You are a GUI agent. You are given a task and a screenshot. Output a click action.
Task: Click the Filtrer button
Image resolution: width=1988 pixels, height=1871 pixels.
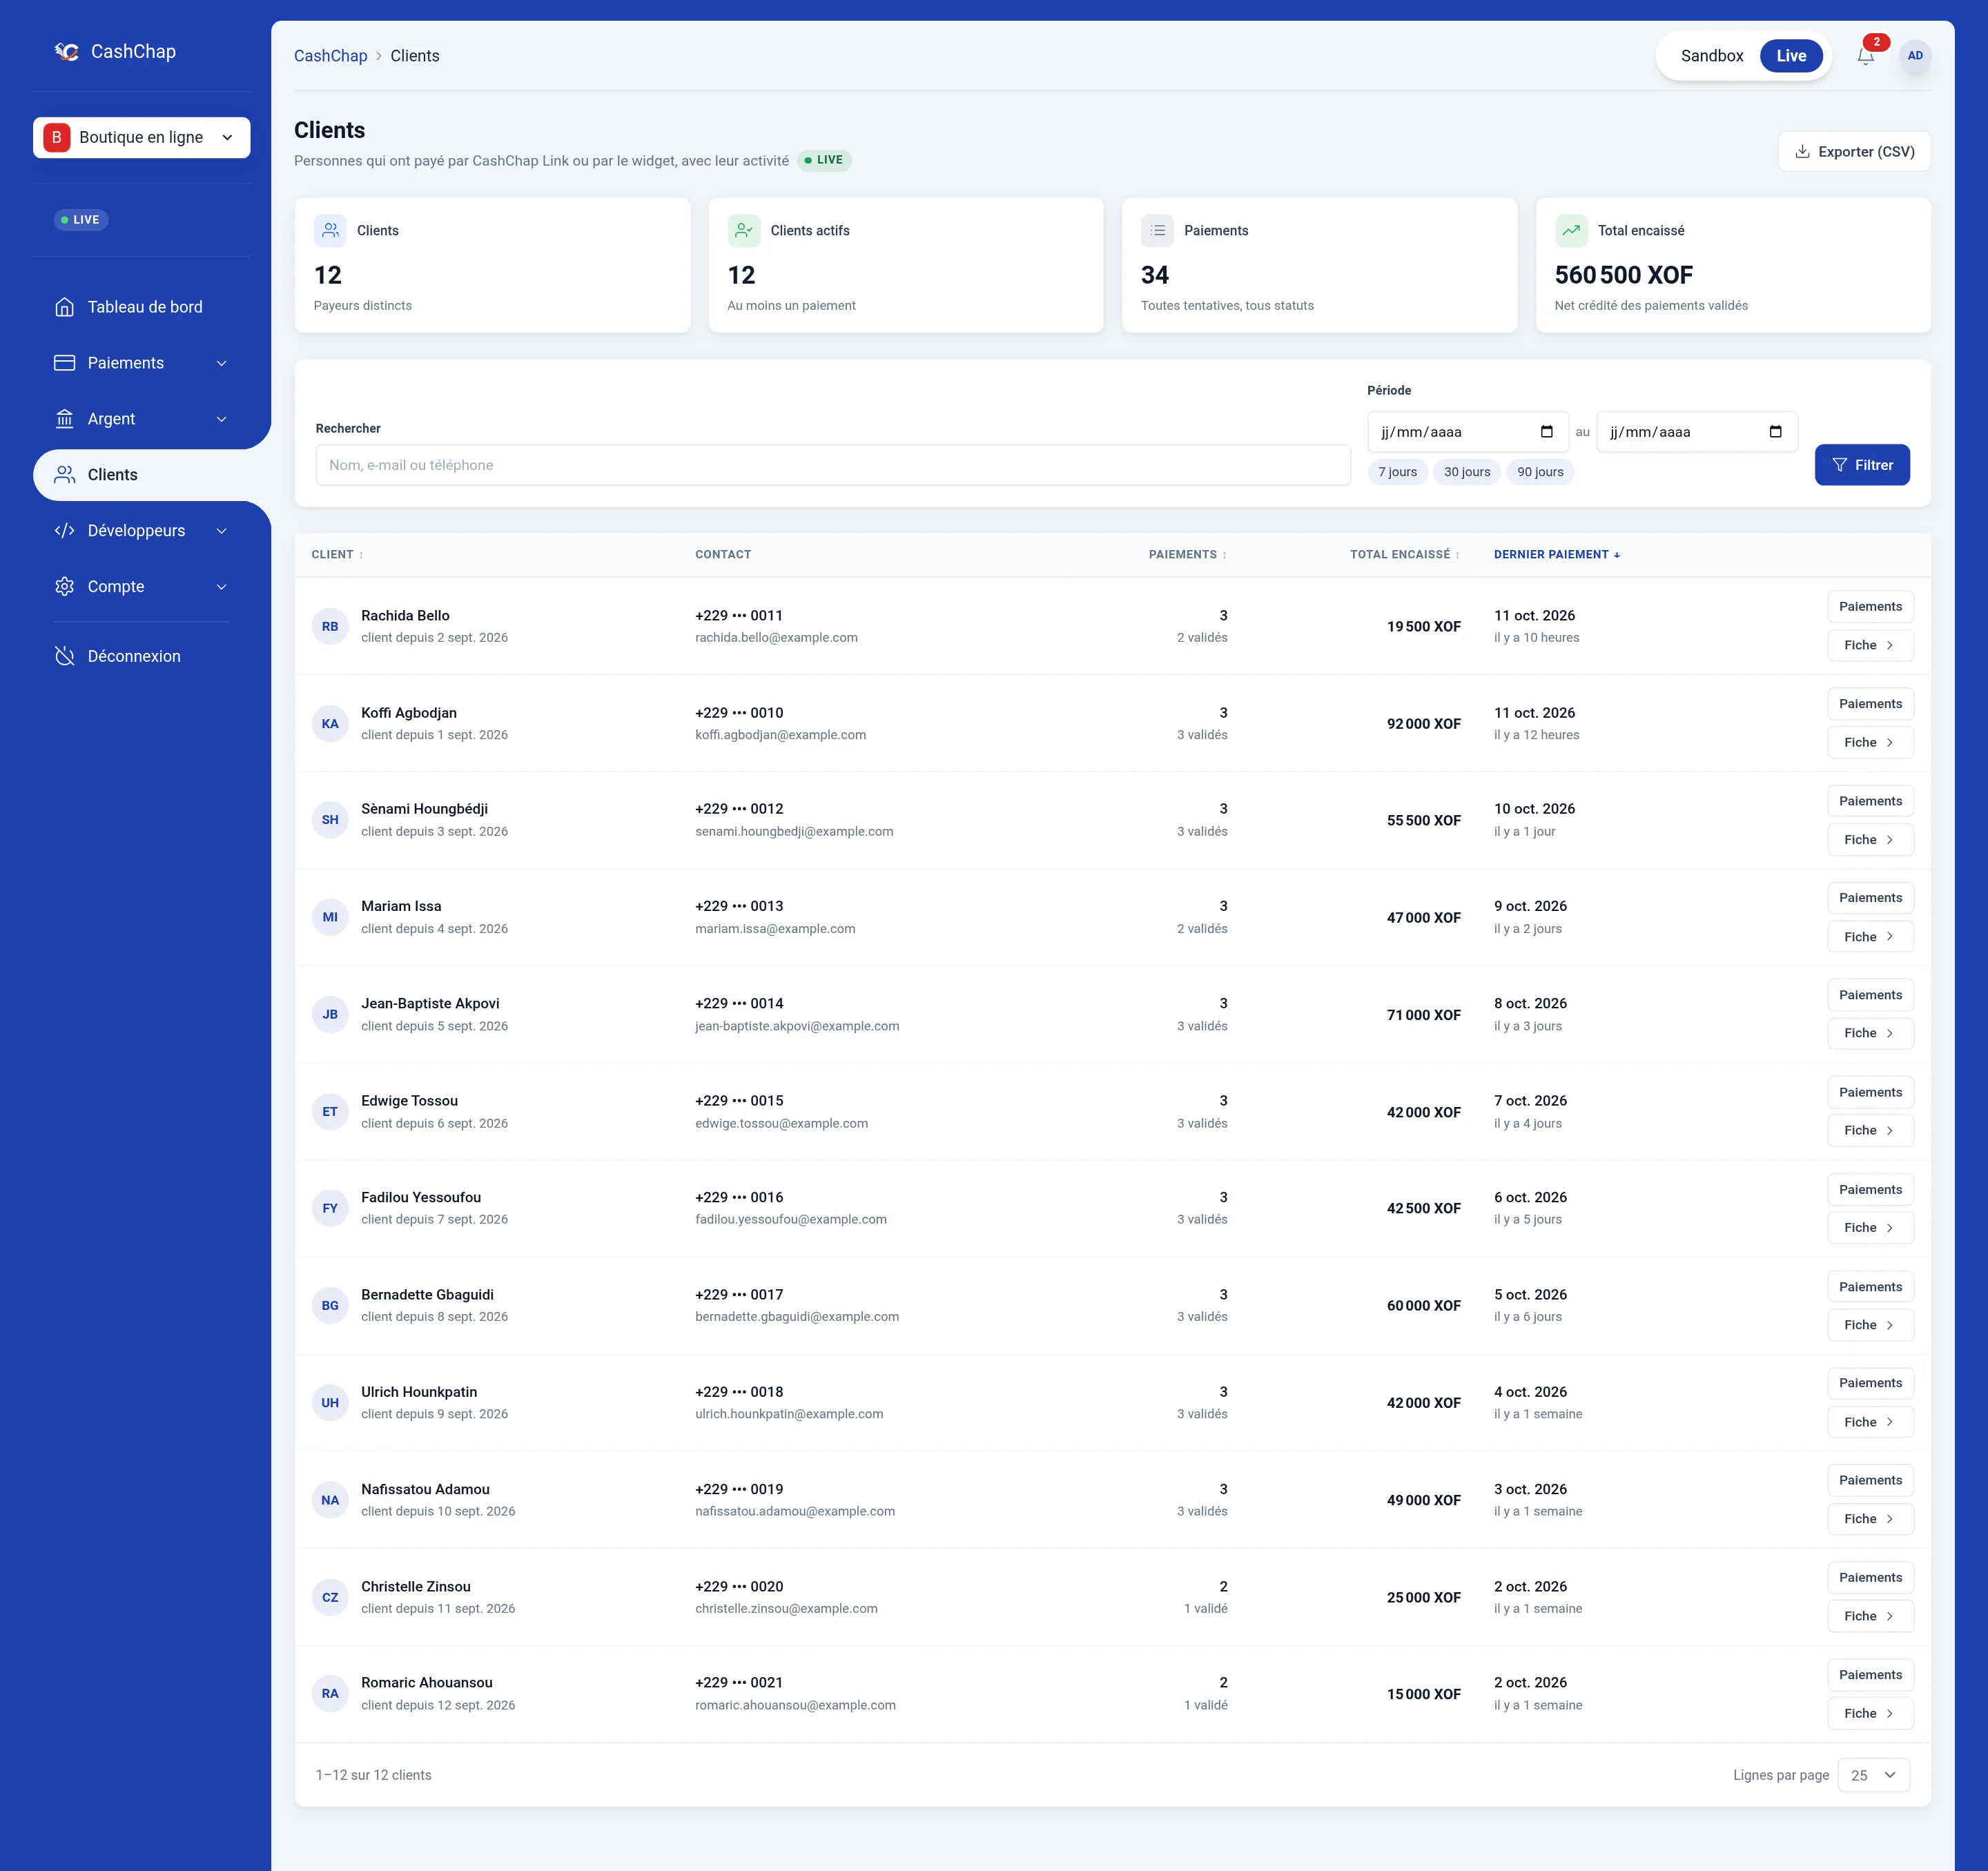click(1862, 465)
